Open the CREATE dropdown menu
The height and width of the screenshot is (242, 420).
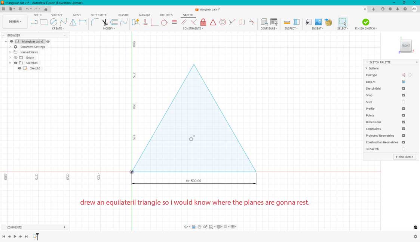coord(58,28)
